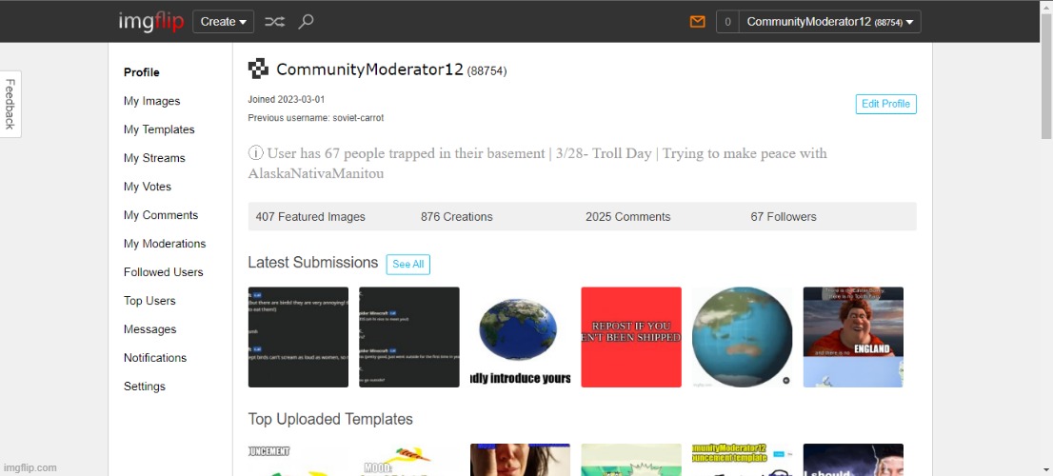The width and height of the screenshot is (1053, 476).
Task: Click the Joined 2023-03-01 text
Action: (x=286, y=99)
